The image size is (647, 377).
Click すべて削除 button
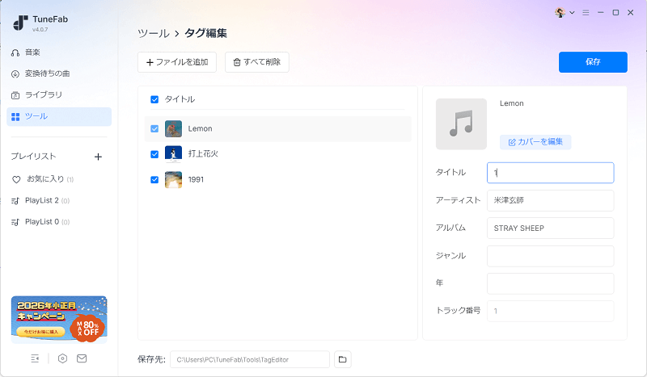click(x=256, y=62)
